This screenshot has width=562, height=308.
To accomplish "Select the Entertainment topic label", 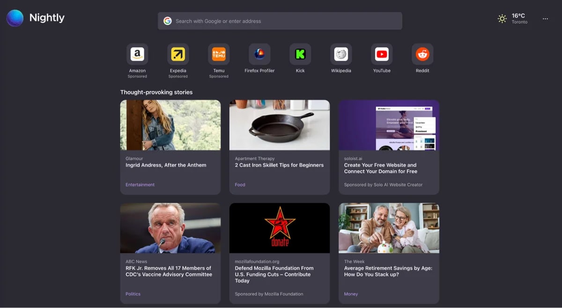I will coord(140,185).
